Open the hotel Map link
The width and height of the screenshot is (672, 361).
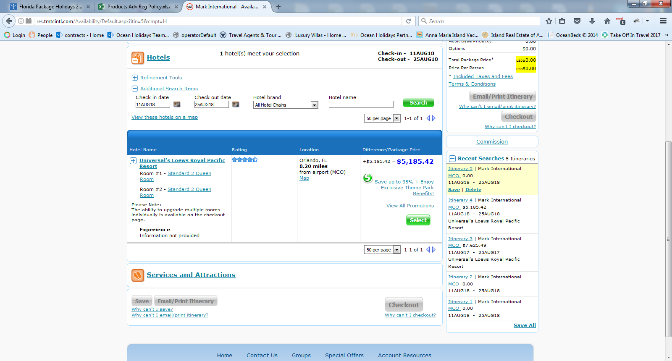[x=304, y=178]
